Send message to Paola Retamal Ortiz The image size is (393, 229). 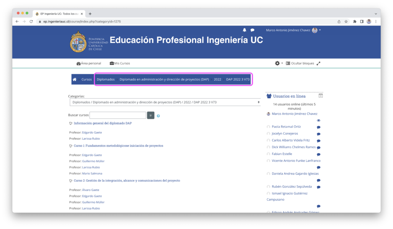click(x=319, y=127)
